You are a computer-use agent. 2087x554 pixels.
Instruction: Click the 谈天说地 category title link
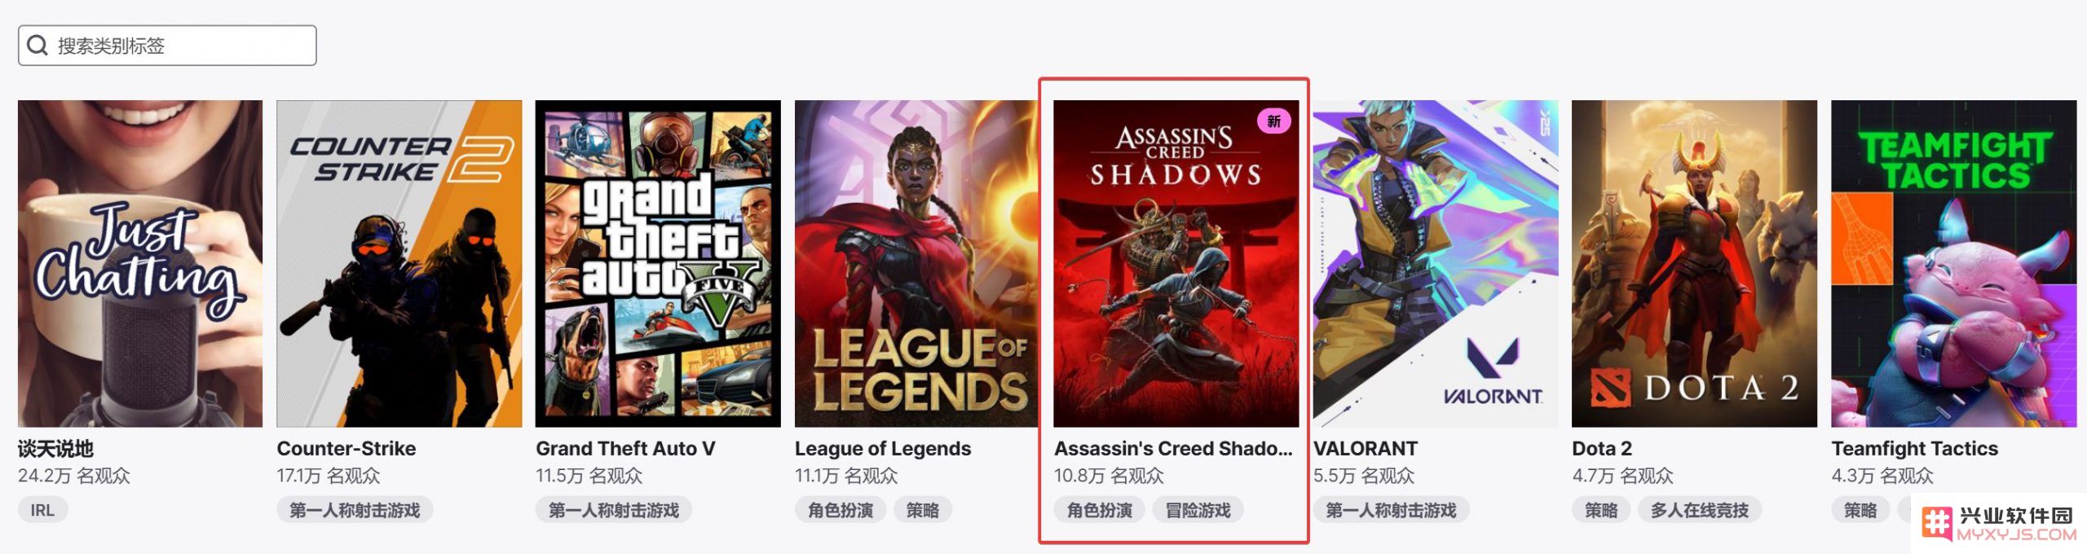tap(55, 449)
